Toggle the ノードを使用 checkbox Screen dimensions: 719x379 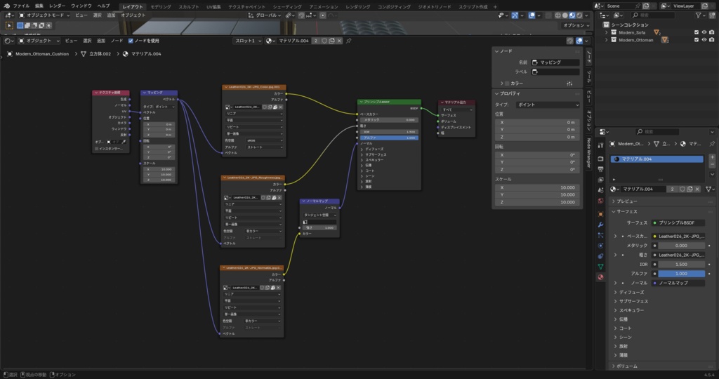pyautogui.click(x=131, y=41)
